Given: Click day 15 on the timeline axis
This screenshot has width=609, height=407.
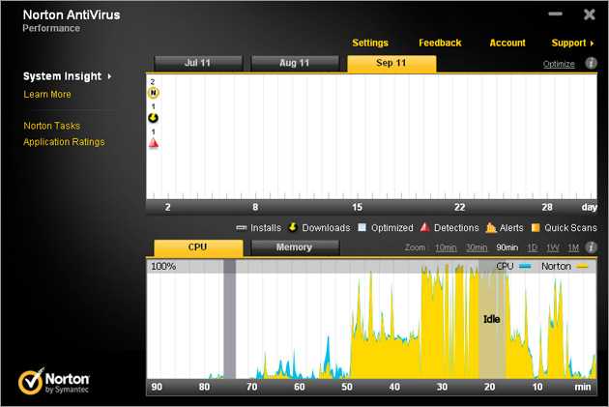Looking at the screenshot, I should click(358, 208).
